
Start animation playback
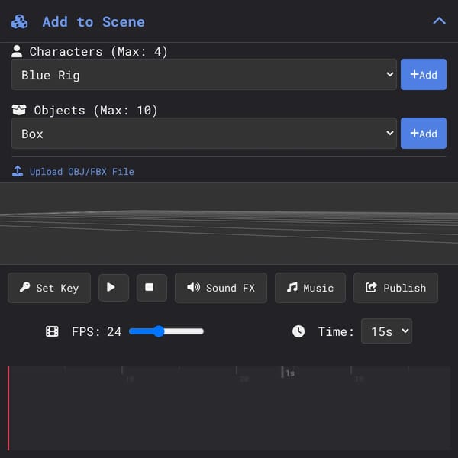tap(114, 288)
